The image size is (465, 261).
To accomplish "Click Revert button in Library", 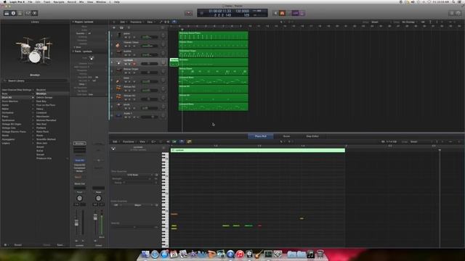I will click(17, 245).
